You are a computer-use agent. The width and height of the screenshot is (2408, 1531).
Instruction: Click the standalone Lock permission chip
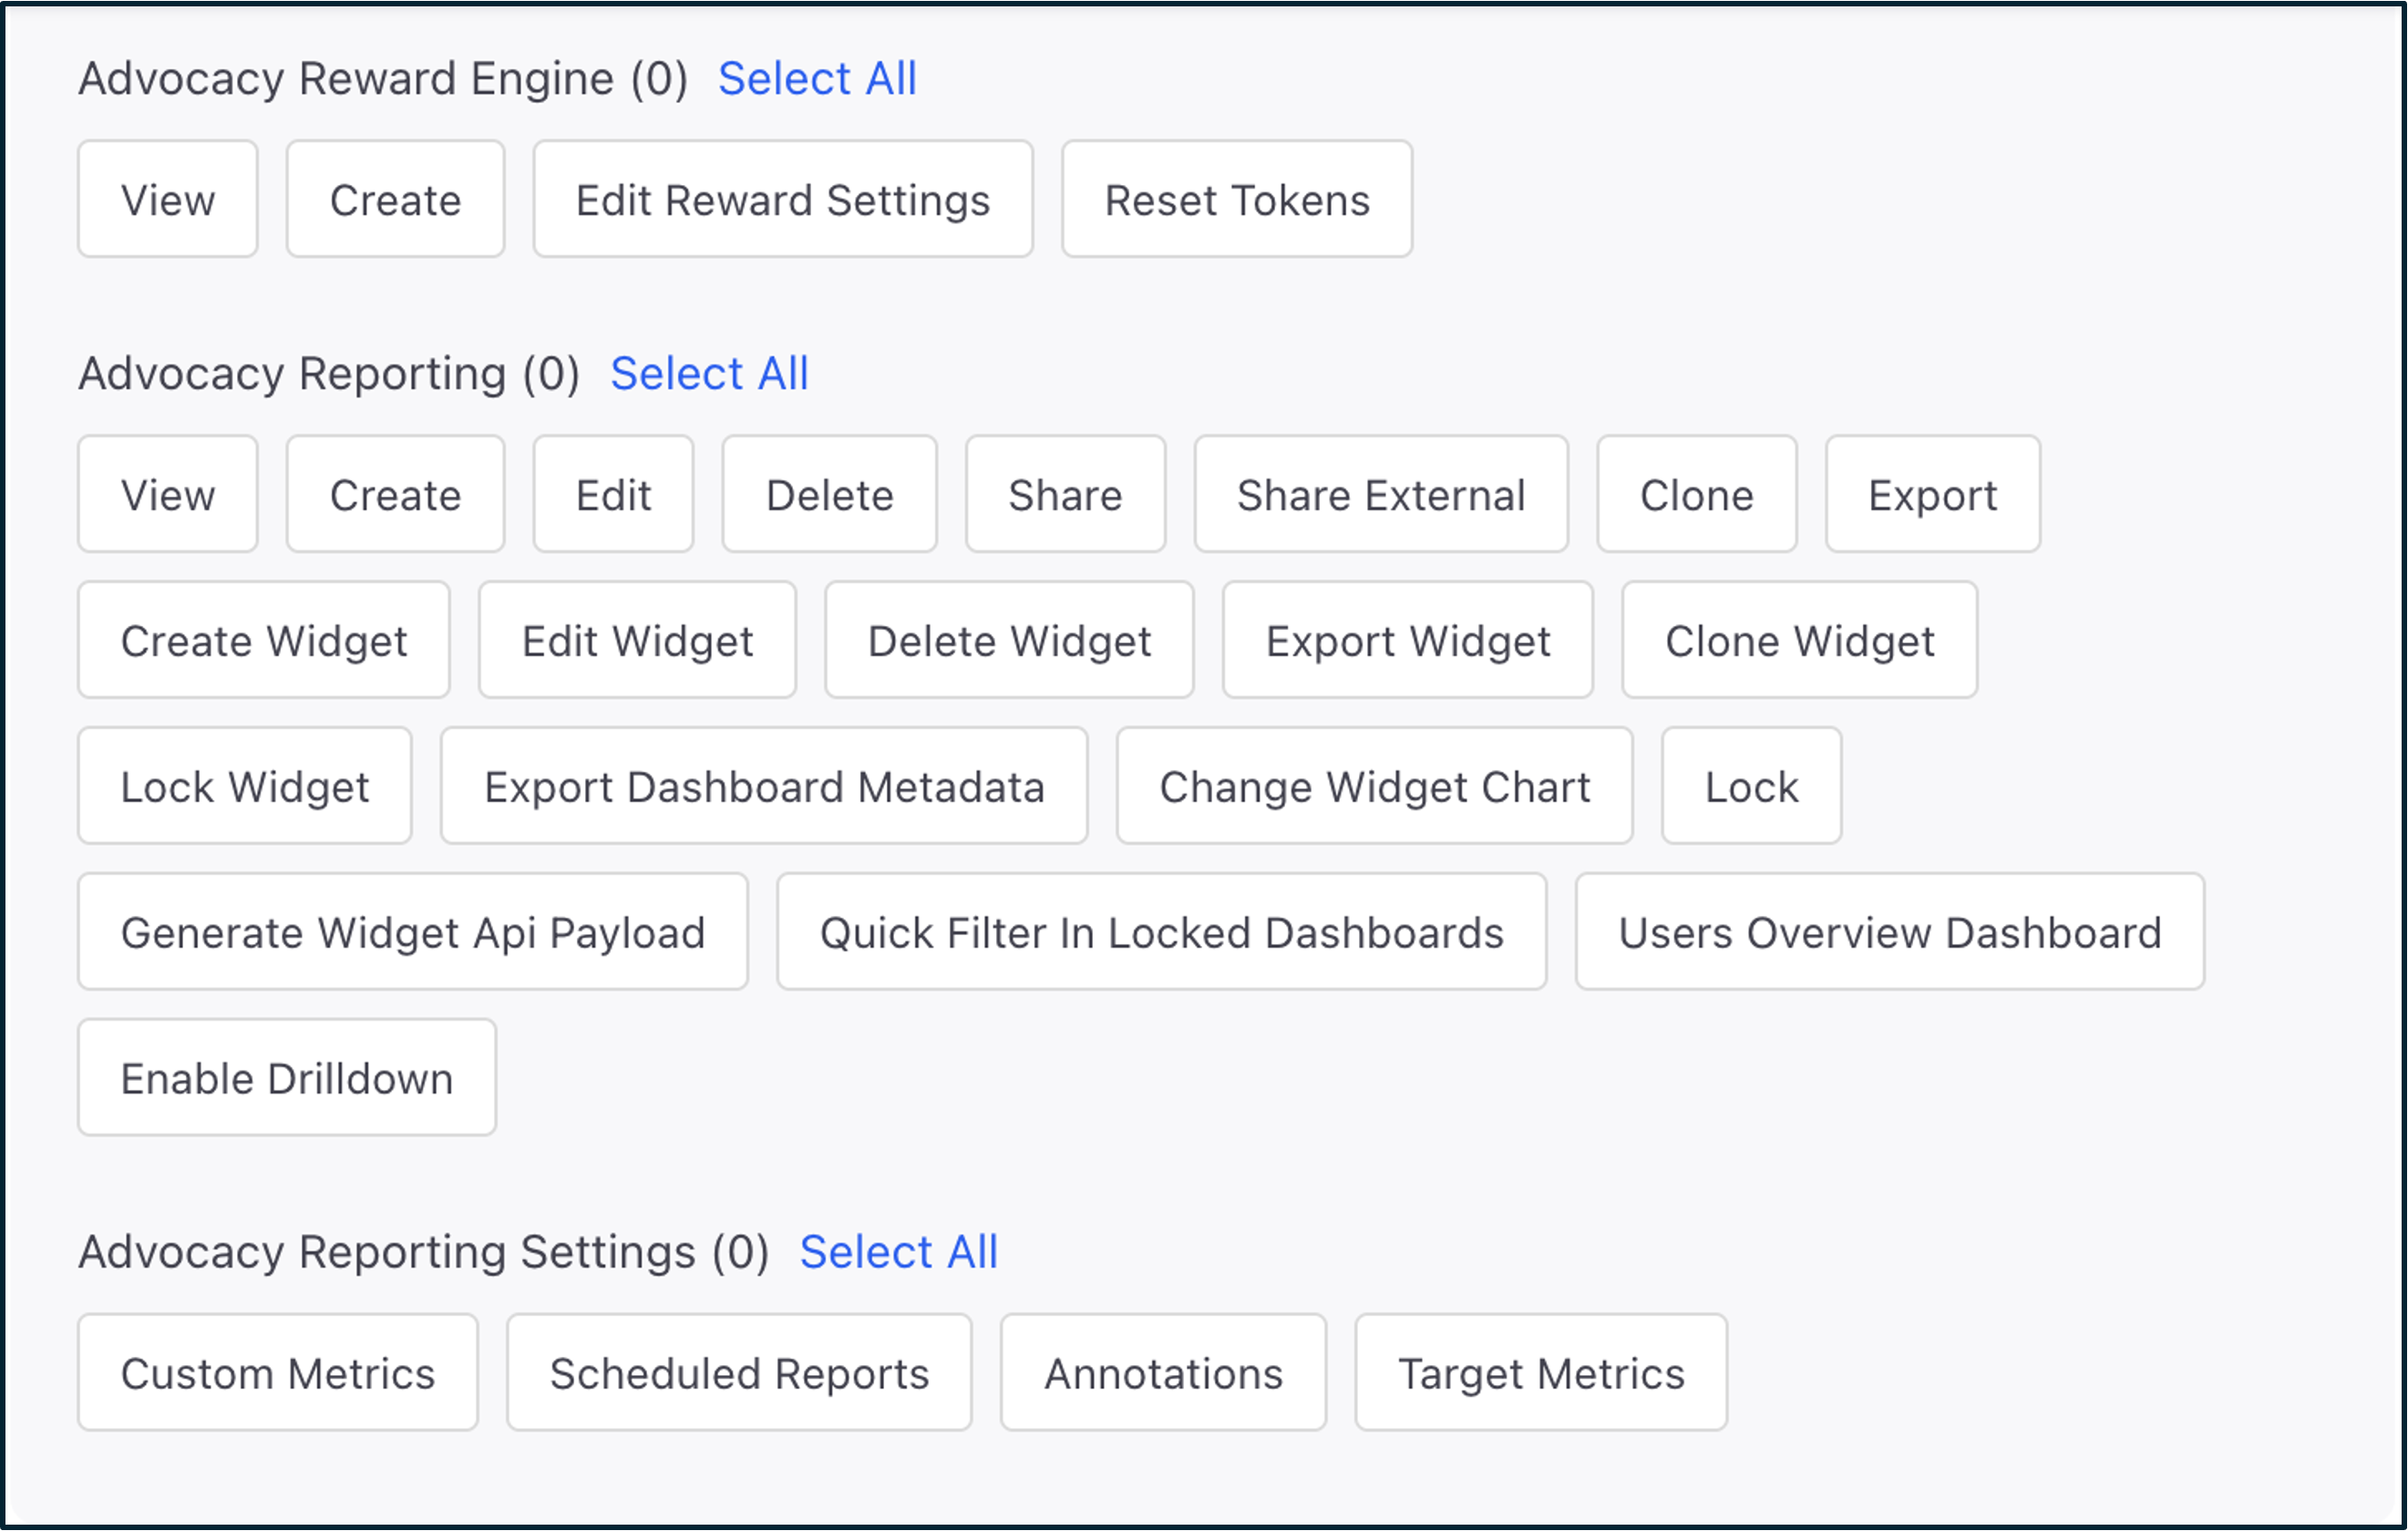1752,786
